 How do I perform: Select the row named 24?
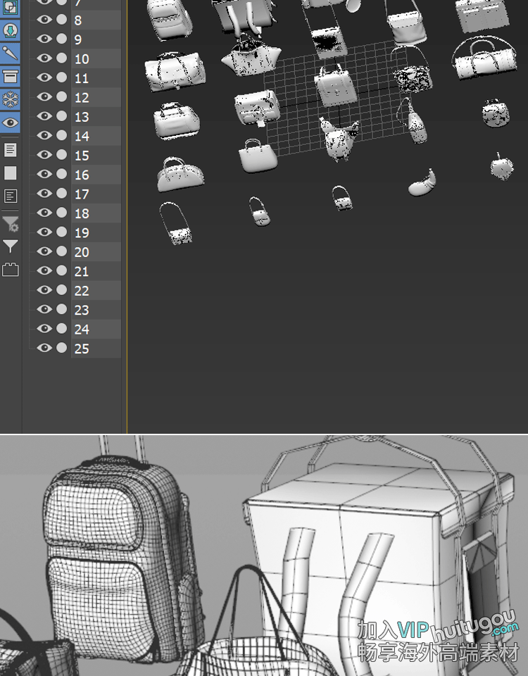point(96,329)
